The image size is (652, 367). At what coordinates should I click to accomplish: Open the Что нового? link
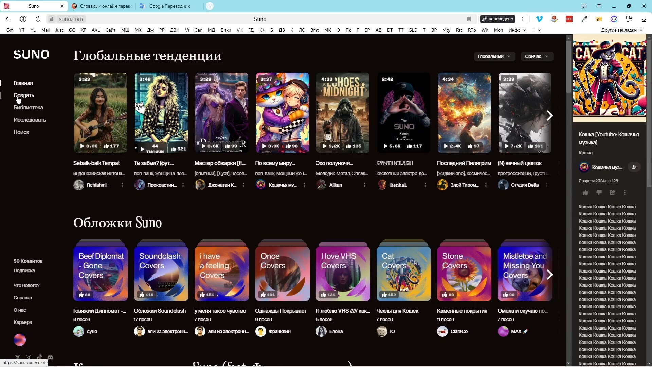point(26,285)
